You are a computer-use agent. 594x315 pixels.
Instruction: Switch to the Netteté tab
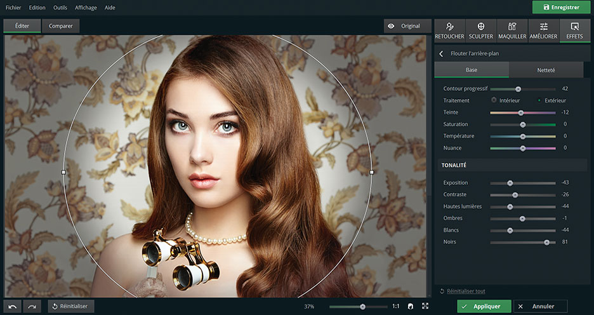pyautogui.click(x=546, y=69)
